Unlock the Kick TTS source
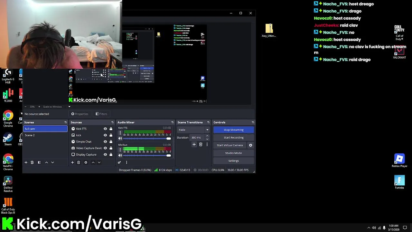Viewport: 412px width, 232px height. click(111, 129)
